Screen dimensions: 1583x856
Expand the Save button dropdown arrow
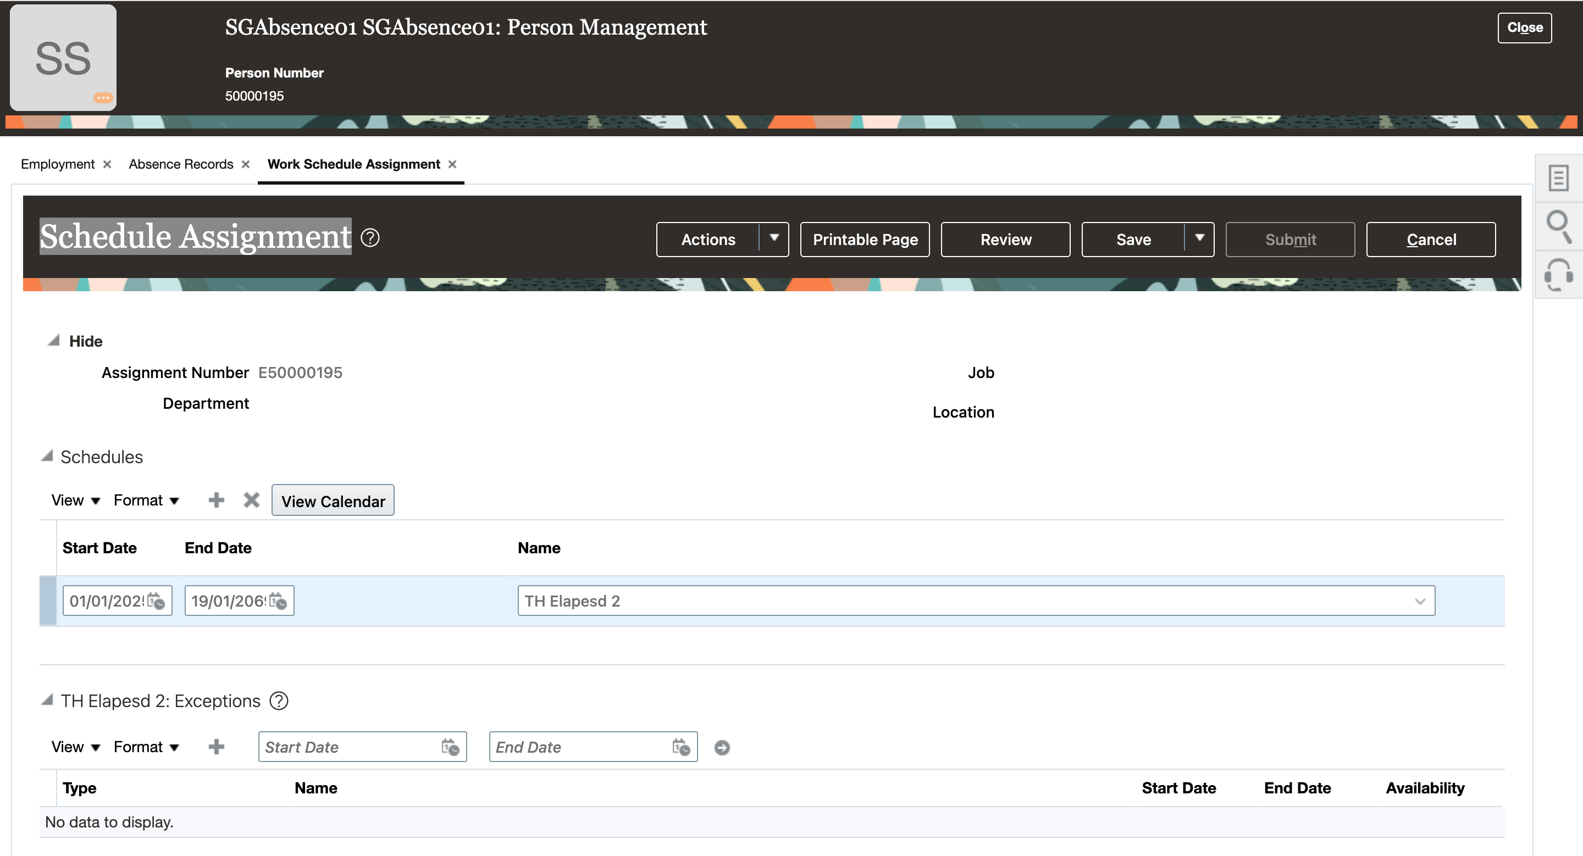(x=1199, y=239)
